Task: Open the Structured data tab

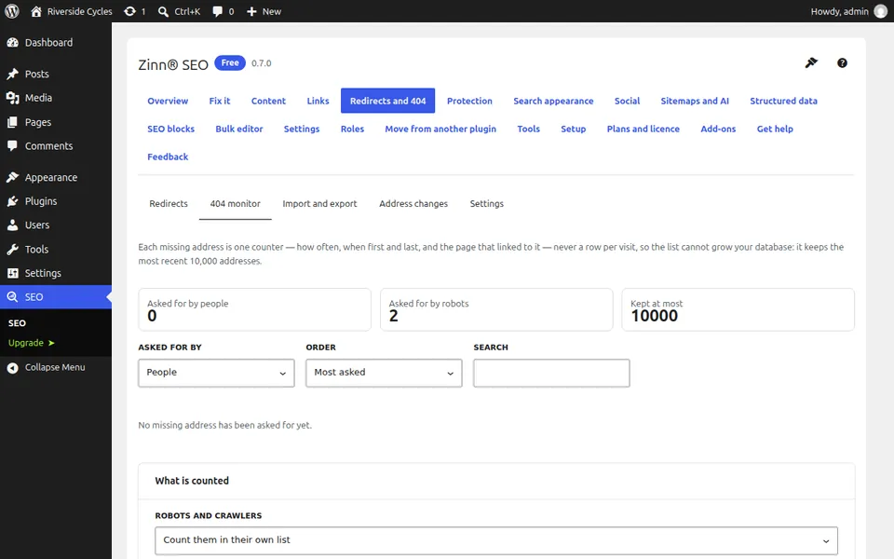Action: [x=783, y=101]
